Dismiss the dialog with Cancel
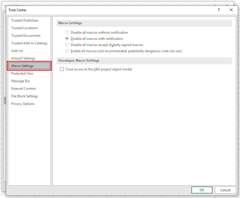Image resolution: width=240 pixels, height=198 pixels. click(225, 190)
